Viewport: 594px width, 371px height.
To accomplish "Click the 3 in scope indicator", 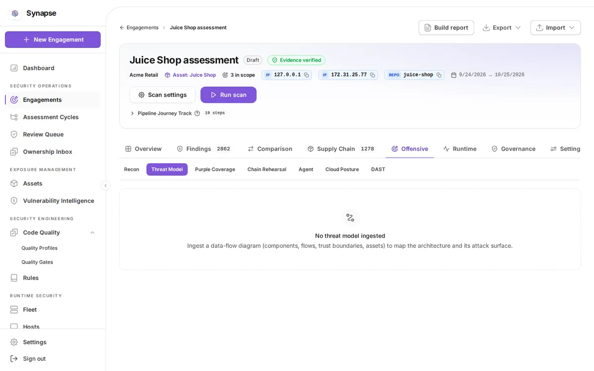I will pos(239,75).
